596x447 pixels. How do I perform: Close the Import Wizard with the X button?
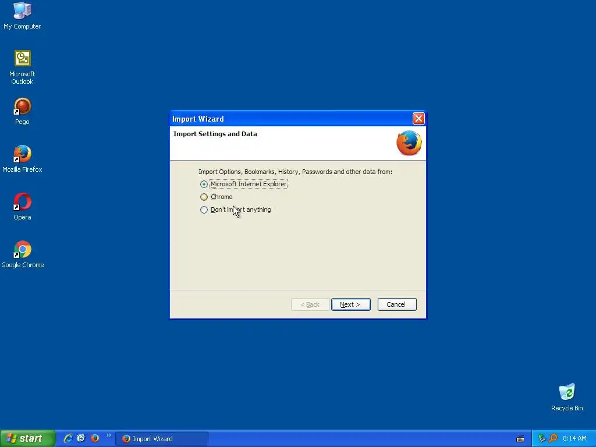[418, 119]
